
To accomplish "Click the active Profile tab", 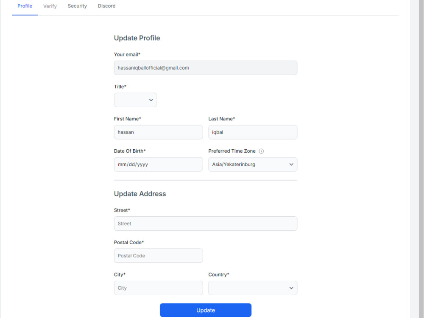I will point(24,6).
